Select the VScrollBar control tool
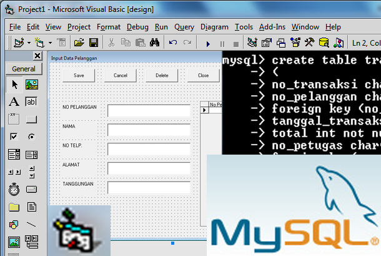The image size is (381, 256). coord(32,172)
